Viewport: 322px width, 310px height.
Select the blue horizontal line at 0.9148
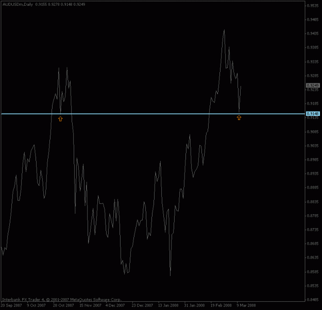click(153, 114)
